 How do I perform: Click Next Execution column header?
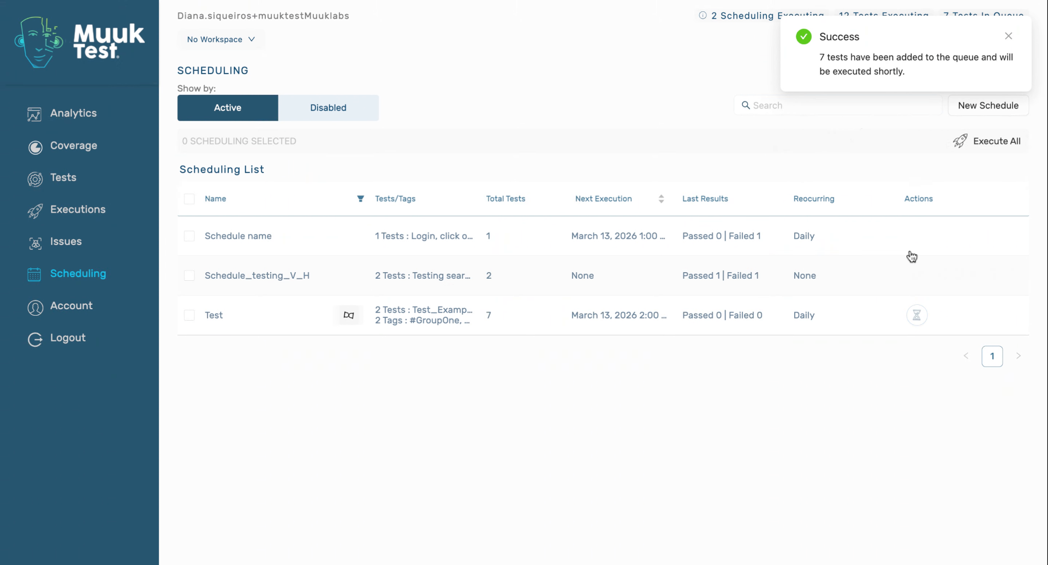(x=604, y=199)
